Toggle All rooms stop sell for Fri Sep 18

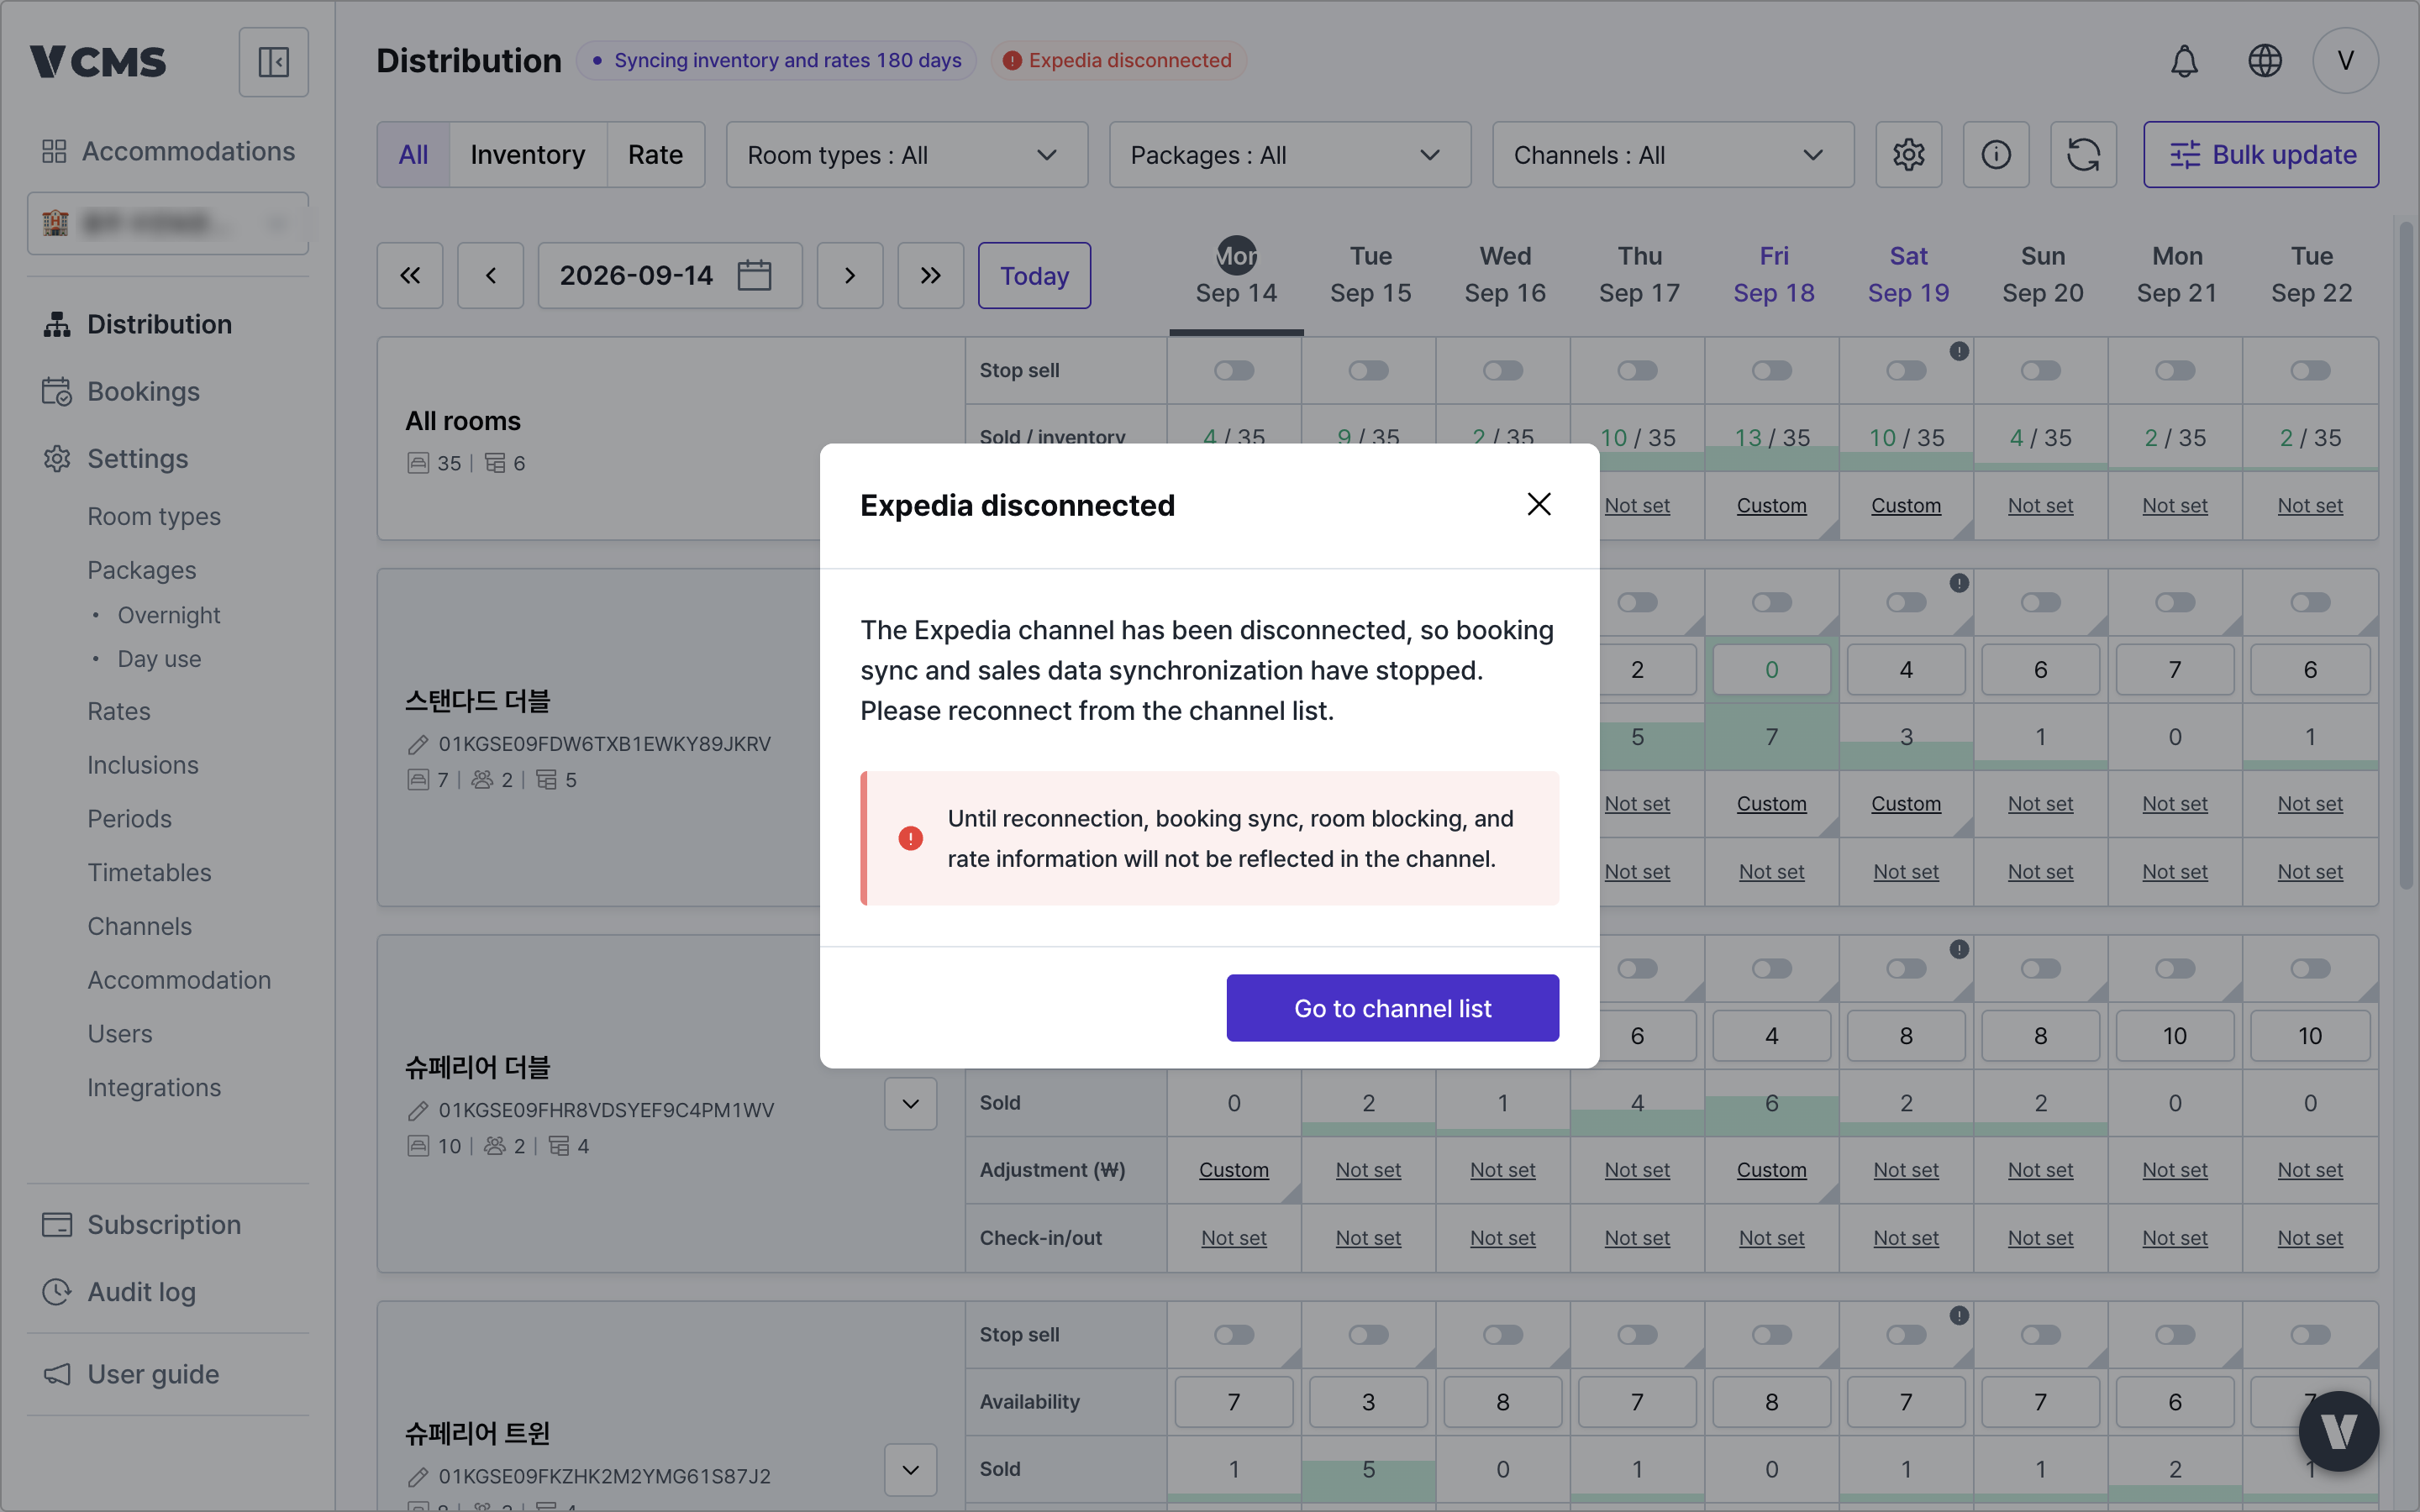click(1772, 371)
